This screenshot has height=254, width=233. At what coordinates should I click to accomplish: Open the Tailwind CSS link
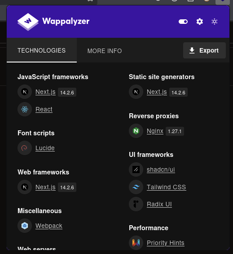(x=167, y=187)
